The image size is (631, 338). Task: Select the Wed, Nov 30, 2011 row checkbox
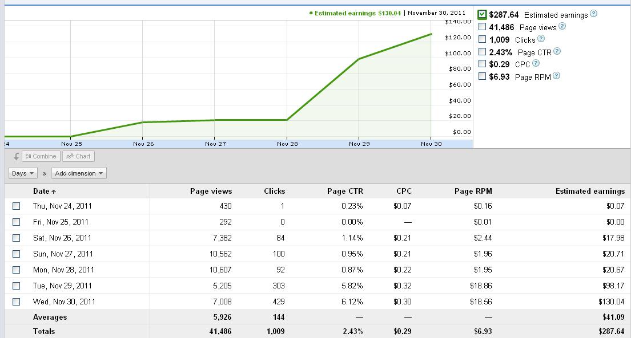[16, 302]
